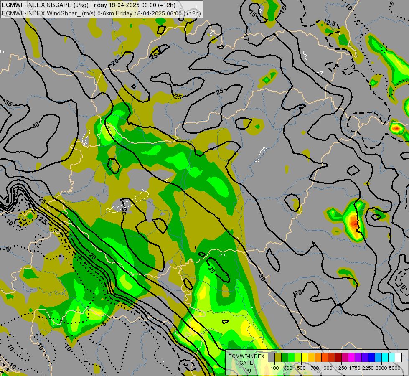
Task: Click the legend value 500
Action: coord(301,368)
